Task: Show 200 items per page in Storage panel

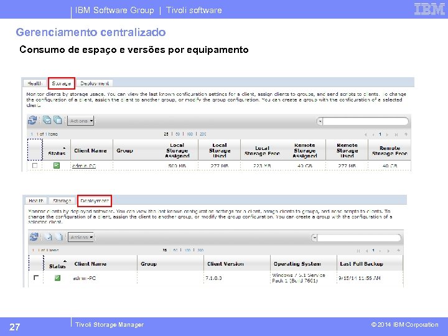Action: pos(203,134)
